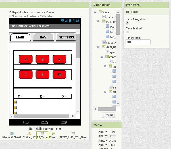Click the third TAB_ button icon in tree
Screen dimensions: 171x149
[x=107, y=36]
